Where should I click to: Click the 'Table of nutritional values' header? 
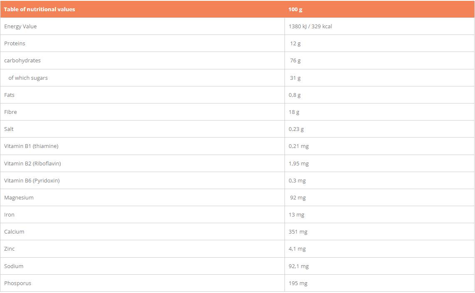coord(40,9)
